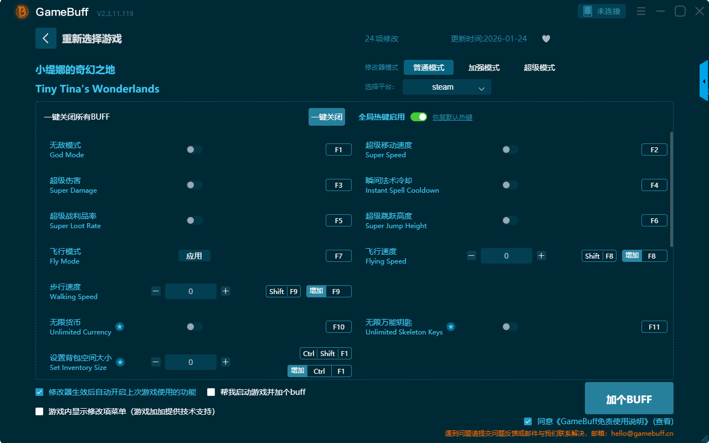709x443 pixels.
Task: Increase the Walking Speed value with plus
Action: (x=225, y=291)
